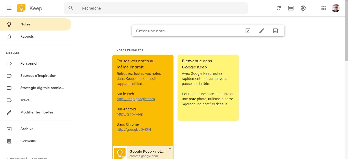Image resolution: width=348 pixels, height=159 pixels.
Task: Open the Personnel label
Action: click(x=36, y=64)
